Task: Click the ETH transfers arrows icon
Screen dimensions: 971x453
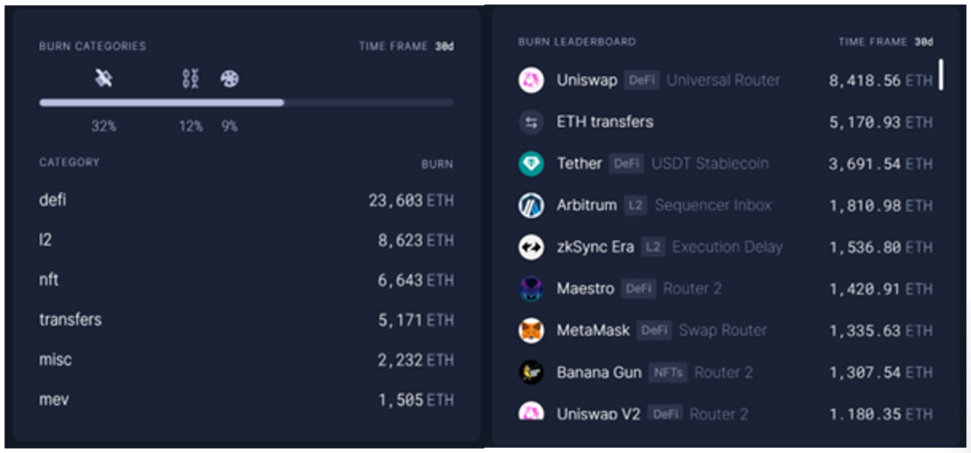Action: tap(531, 122)
